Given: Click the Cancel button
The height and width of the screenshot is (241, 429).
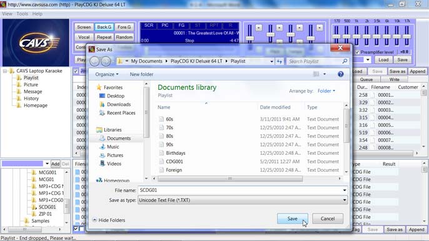Looking at the screenshot, I should [x=328, y=219].
